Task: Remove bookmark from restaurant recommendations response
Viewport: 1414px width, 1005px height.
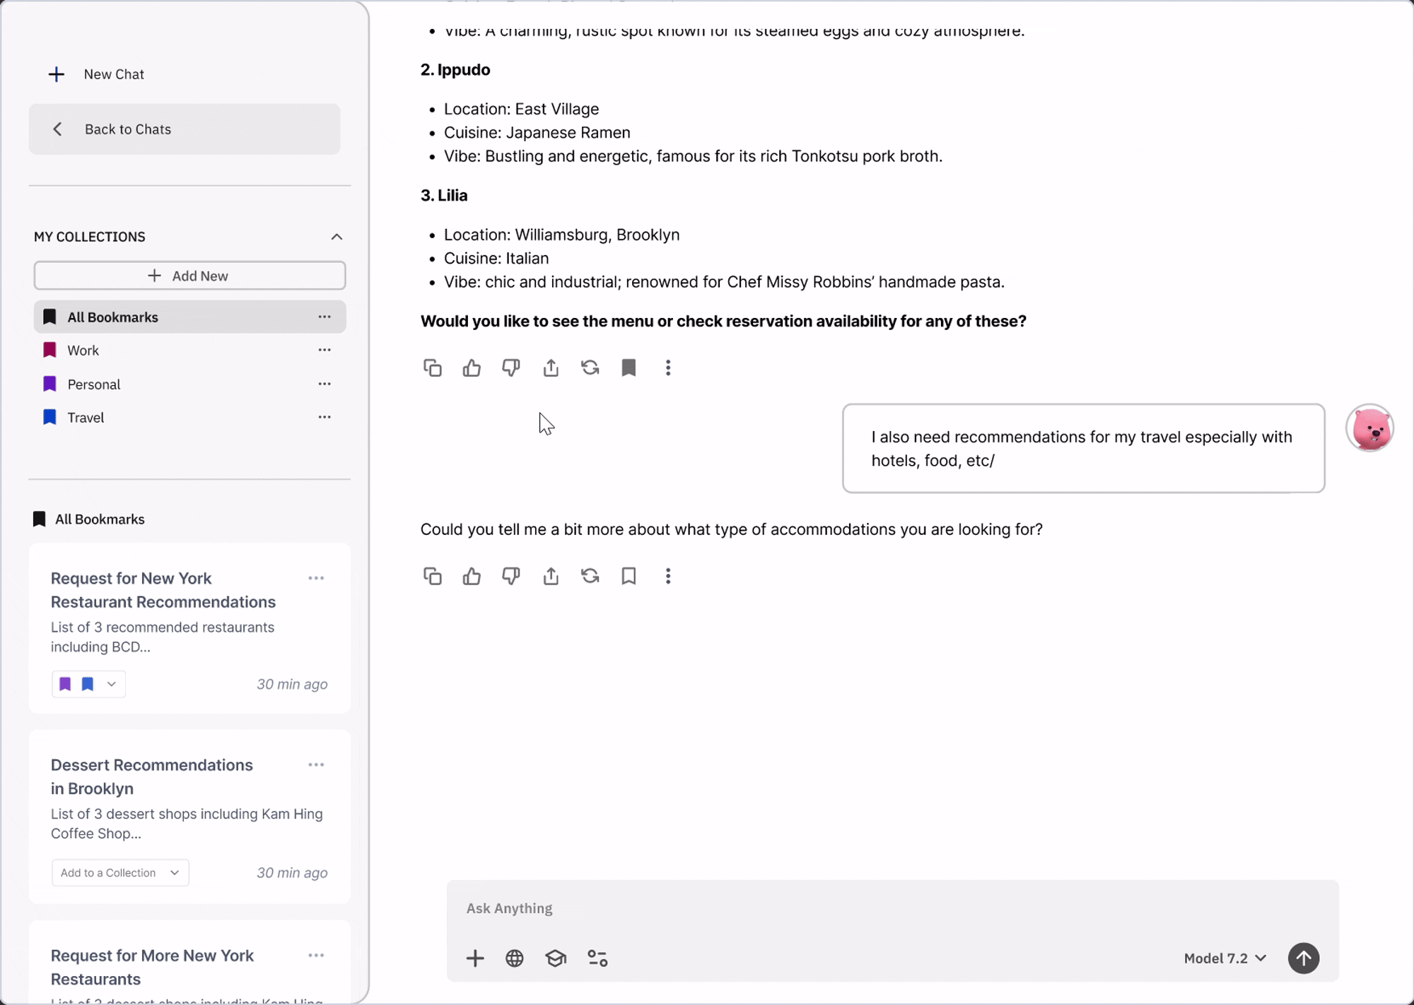Action: [x=629, y=368]
